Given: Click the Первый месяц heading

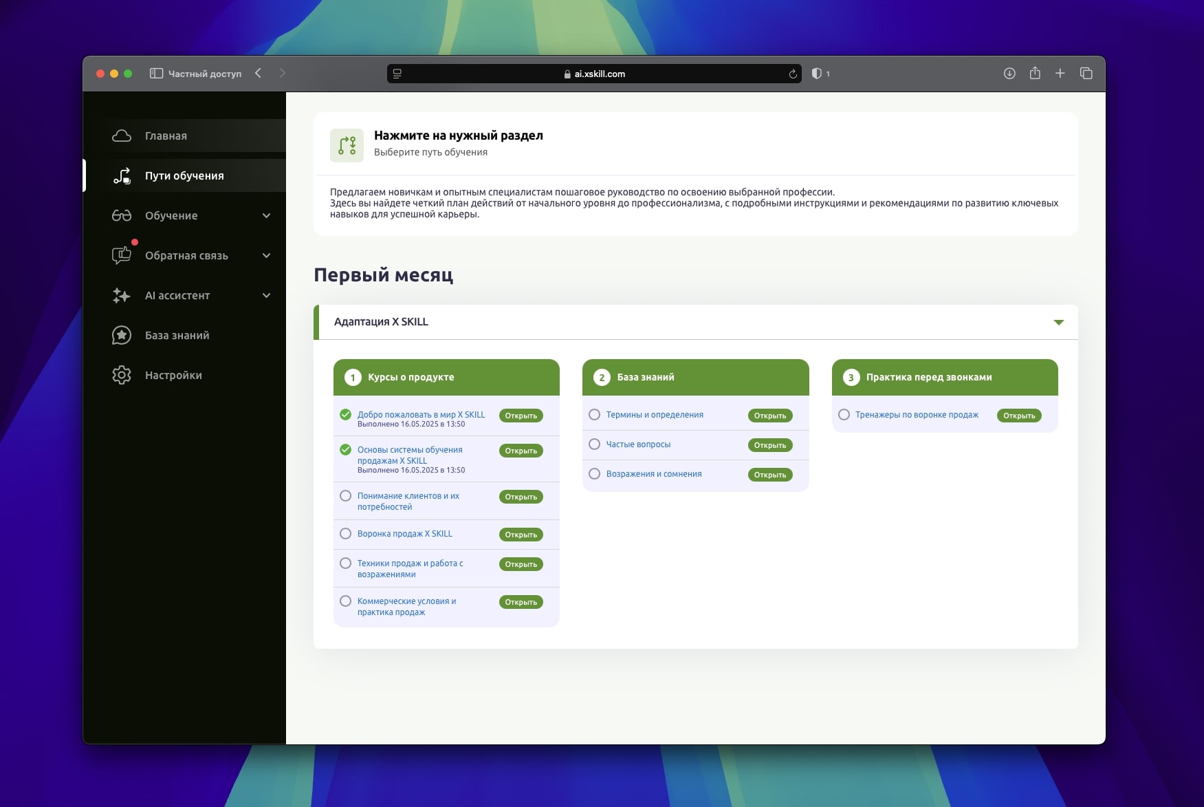Looking at the screenshot, I should coord(384,275).
